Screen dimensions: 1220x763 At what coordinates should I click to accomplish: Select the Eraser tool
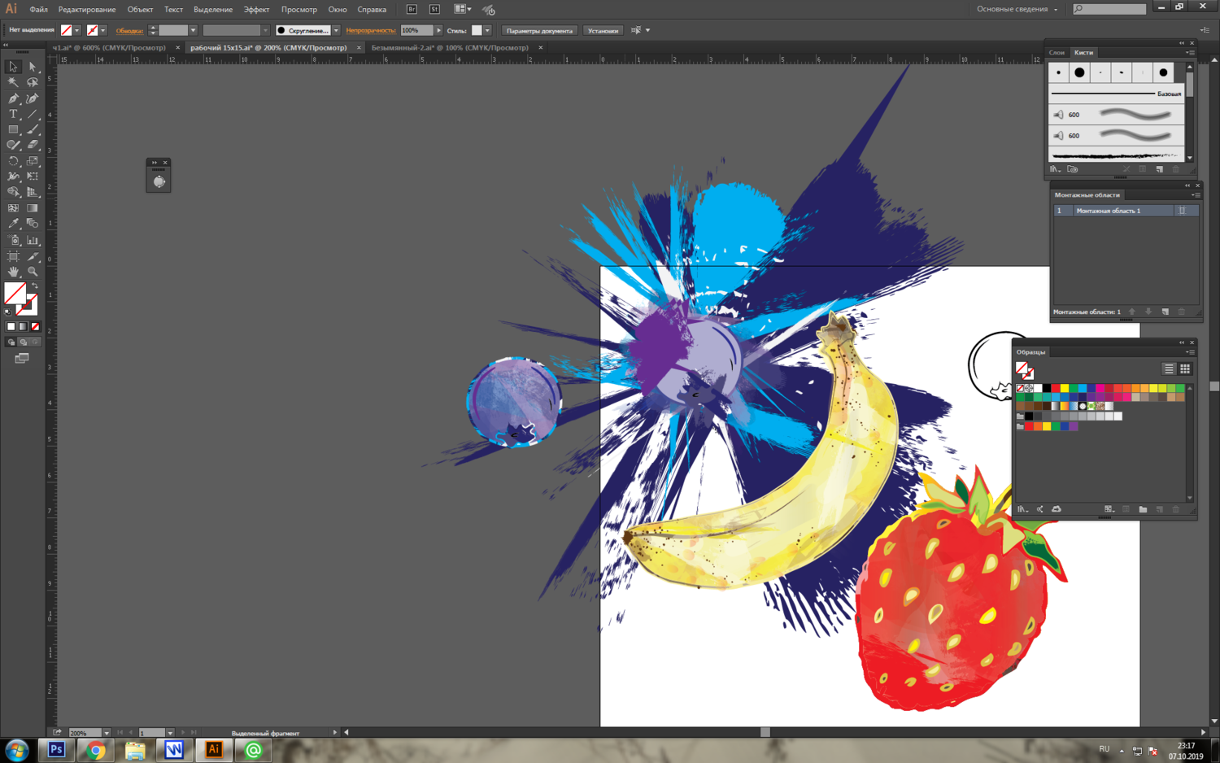tap(33, 146)
